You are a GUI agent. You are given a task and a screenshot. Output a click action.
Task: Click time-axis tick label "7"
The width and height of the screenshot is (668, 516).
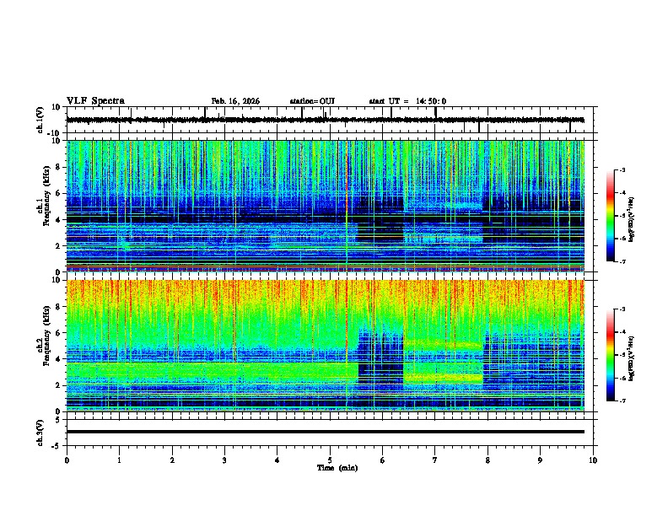[435, 460]
